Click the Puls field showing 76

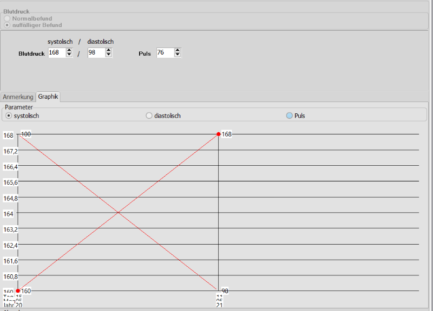165,52
